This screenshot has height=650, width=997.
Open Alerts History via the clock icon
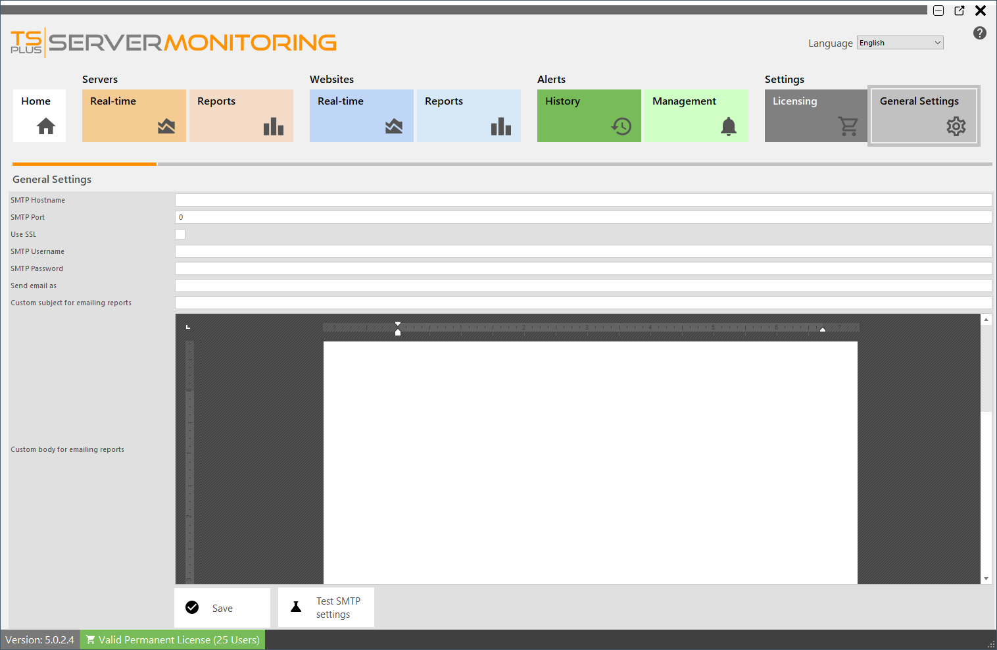(620, 126)
